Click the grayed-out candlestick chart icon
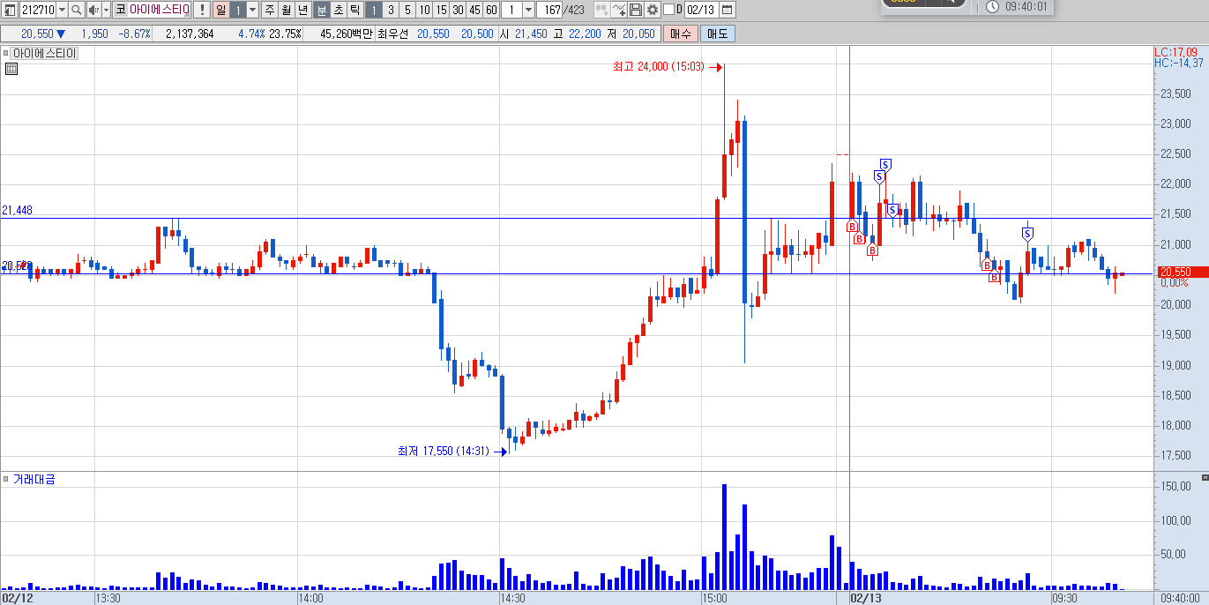Image resolution: width=1209 pixels, height=605 pixels. point(602,10)
